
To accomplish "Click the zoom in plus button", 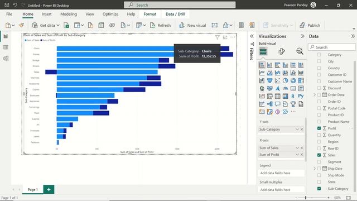I will [329, 198].
